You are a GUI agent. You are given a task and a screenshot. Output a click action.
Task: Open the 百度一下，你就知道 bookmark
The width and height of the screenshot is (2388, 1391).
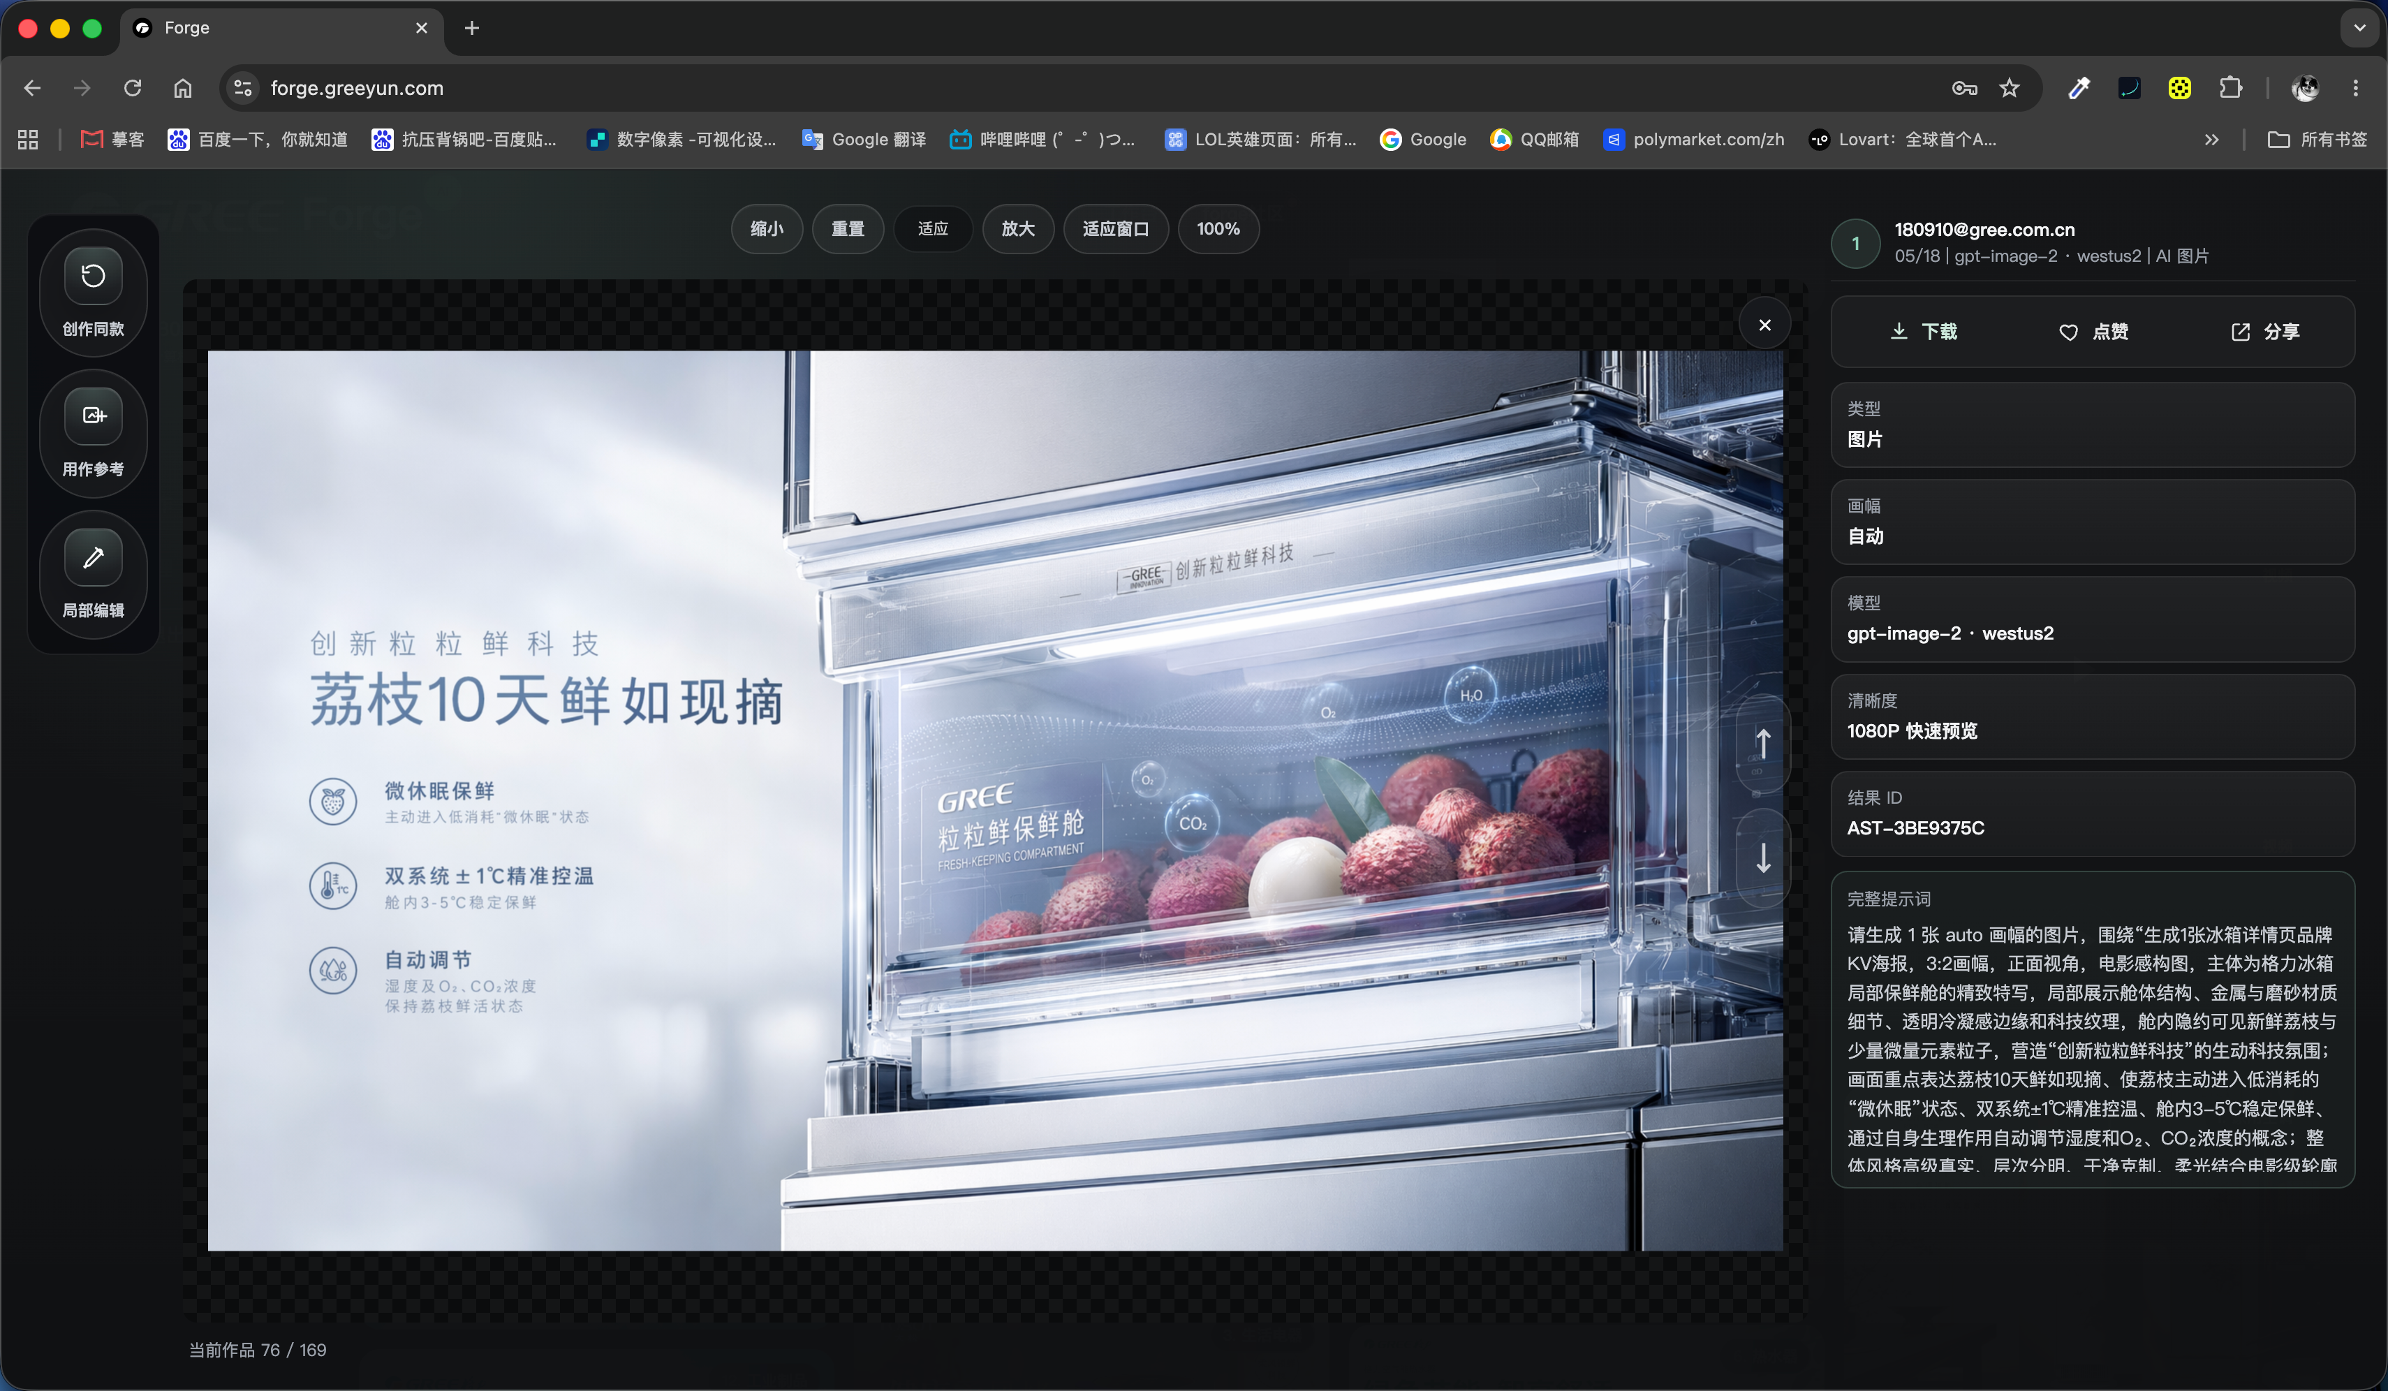click(258, 139)
